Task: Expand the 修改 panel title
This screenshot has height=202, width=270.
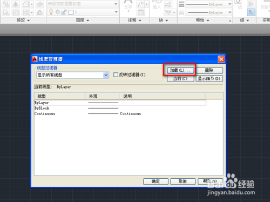Action: [23, 21]
